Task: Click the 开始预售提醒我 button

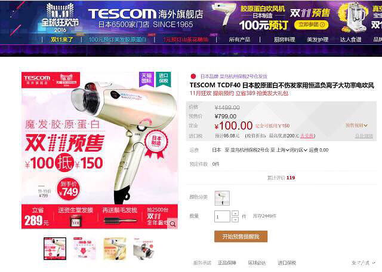Action: click(241, 236)
